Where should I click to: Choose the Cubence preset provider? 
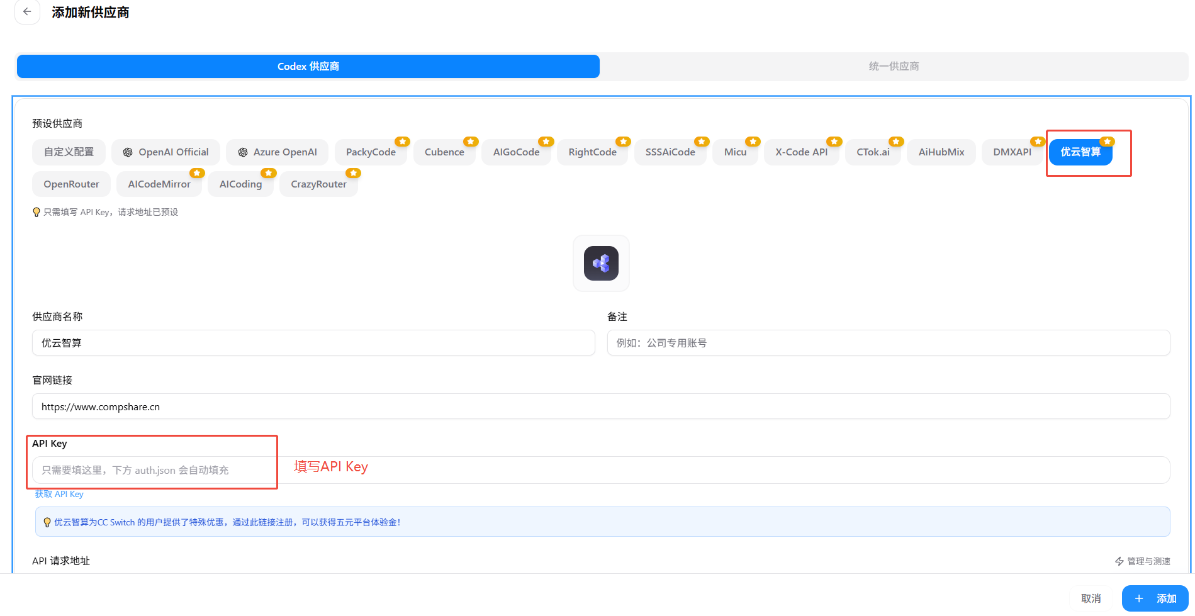point(444,152)
